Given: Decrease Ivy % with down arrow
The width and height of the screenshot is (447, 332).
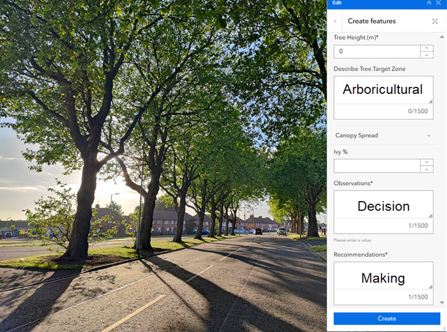Looking at the screenshot, I should coord(426,169).
